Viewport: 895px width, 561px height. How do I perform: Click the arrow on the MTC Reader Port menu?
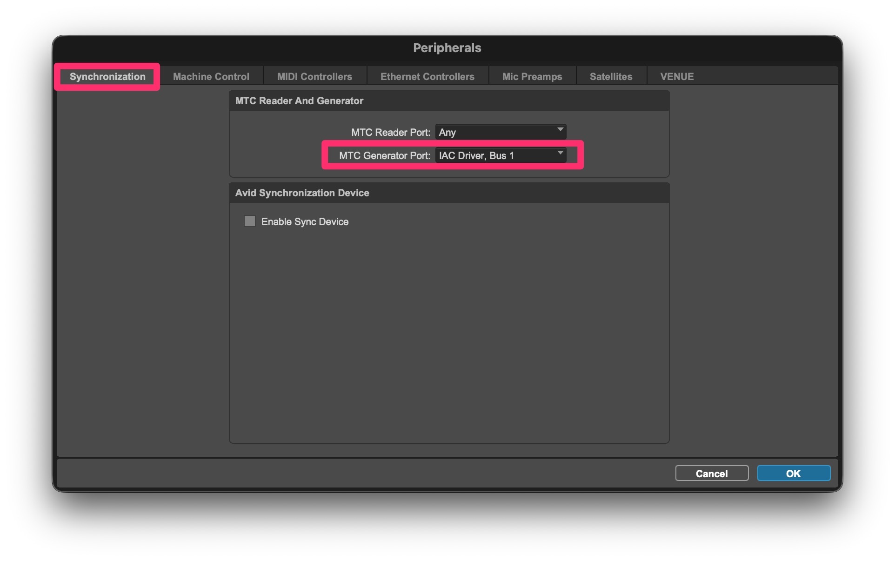pos(560,130)
